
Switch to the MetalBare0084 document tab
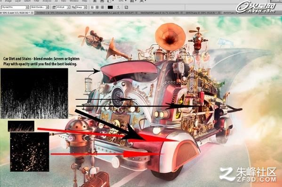click(113, 13)
